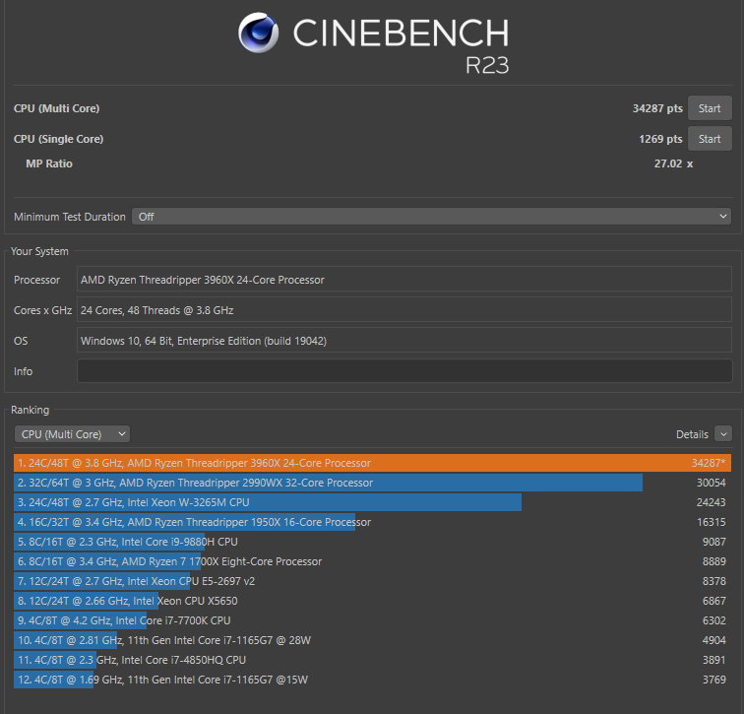Open the CPU (Multi Core) ranking dropdown
Image resolution: width=744 pixels, height=714 pixels.
(x=72, y=434)
